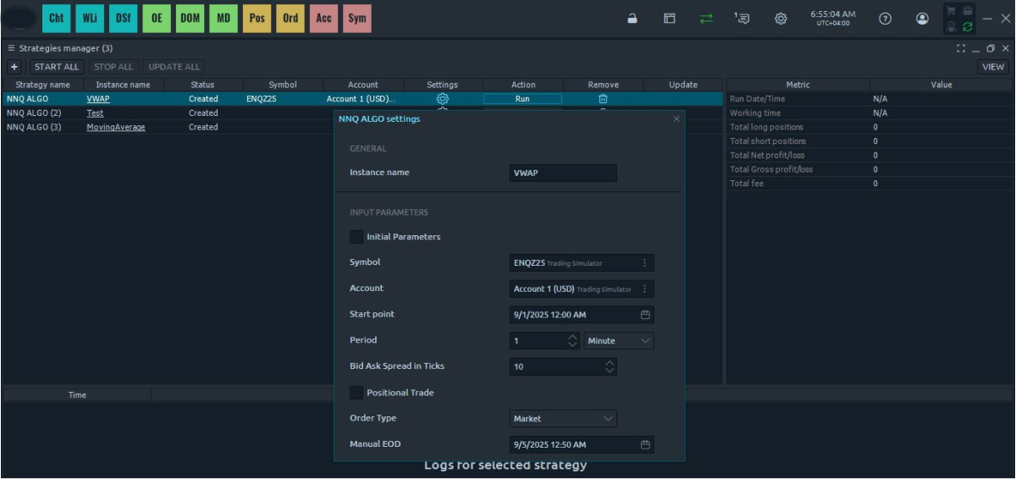This screenshot has width=1016, height=479.
Task: Add new strategy with plus button
Action: pyautogui.click(x=14, y=67)
